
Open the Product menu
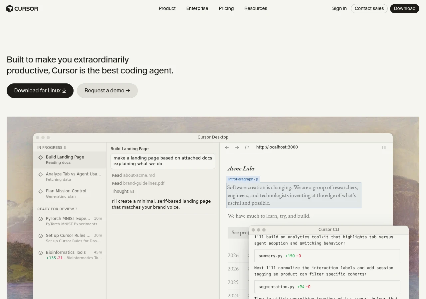click(x=167, y=9)
